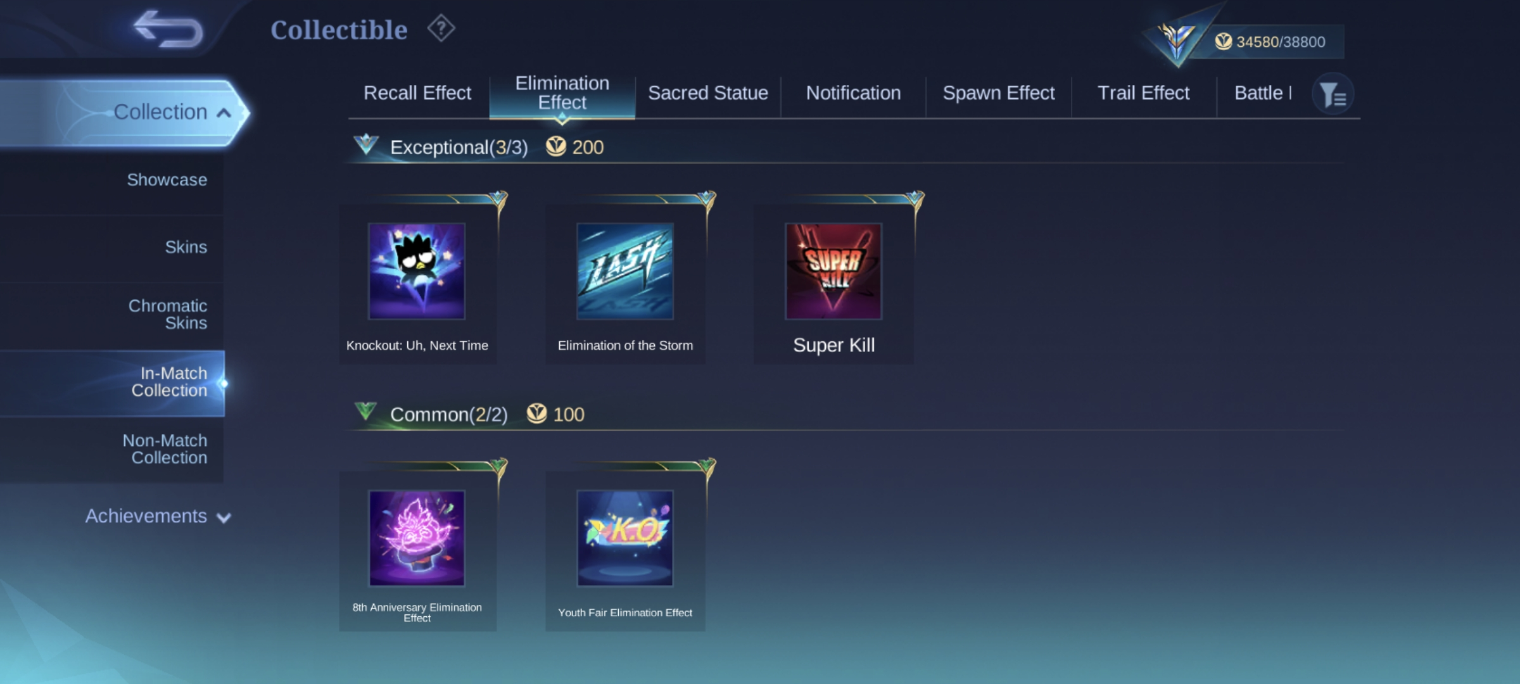Expand the Achievements sidebar section
Screen dimensions: 1520x684
[x=158, y=516]
